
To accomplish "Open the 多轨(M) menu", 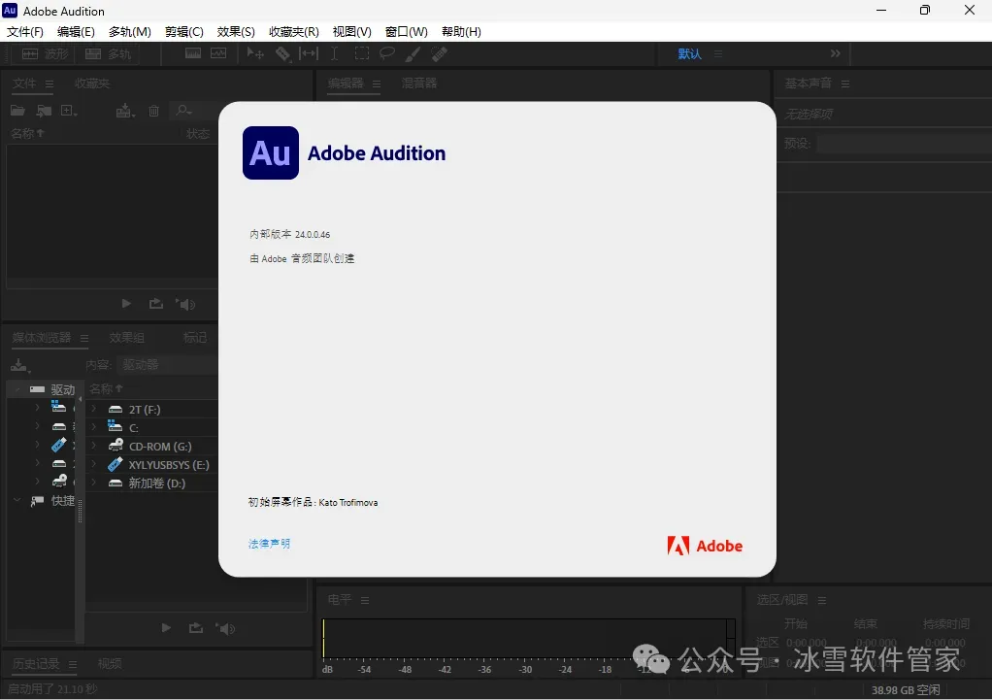I will (x=130, y=32).
